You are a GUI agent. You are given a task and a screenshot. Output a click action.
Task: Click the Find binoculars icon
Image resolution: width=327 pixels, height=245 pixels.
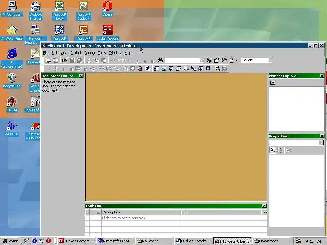pyautogui.click(x=160, y=60)
